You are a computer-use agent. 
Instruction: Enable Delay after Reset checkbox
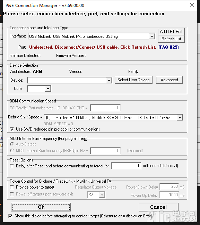(x=12, y=166)
